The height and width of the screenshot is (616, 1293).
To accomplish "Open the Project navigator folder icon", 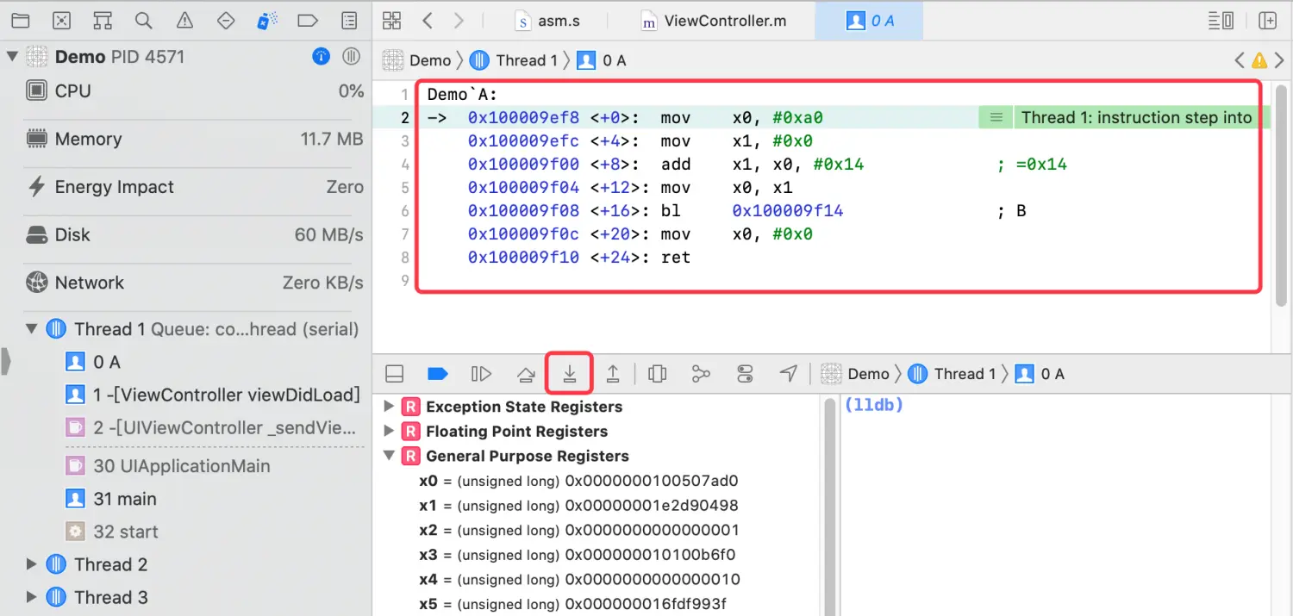I will [19, 21].
